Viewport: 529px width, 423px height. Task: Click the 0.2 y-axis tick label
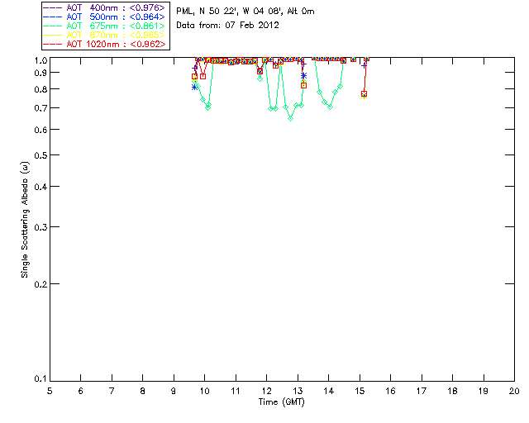tap(41, 284)
